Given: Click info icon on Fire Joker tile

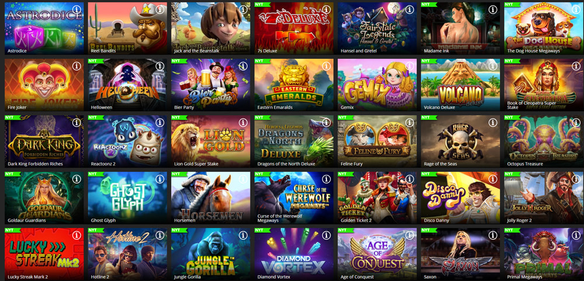Looking at the screenshot, I should click(x=77, y=66).
